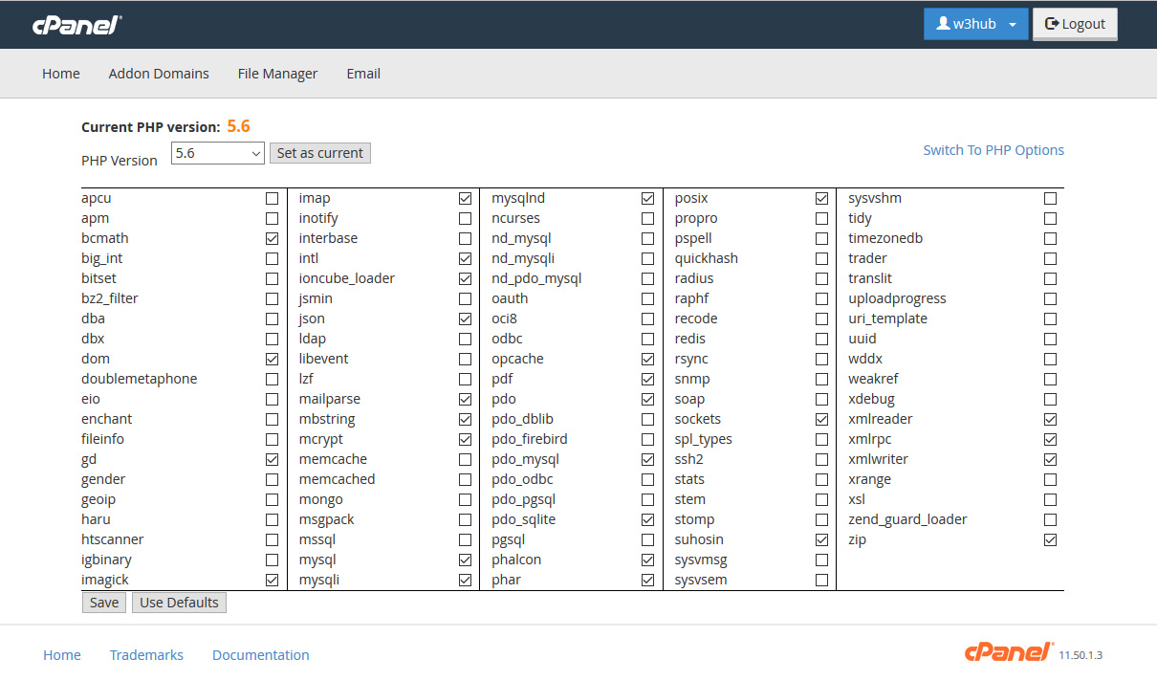Enable the memcached extension
The height and width of the screenshot is (681, 1157).
[x=466, y=479]
